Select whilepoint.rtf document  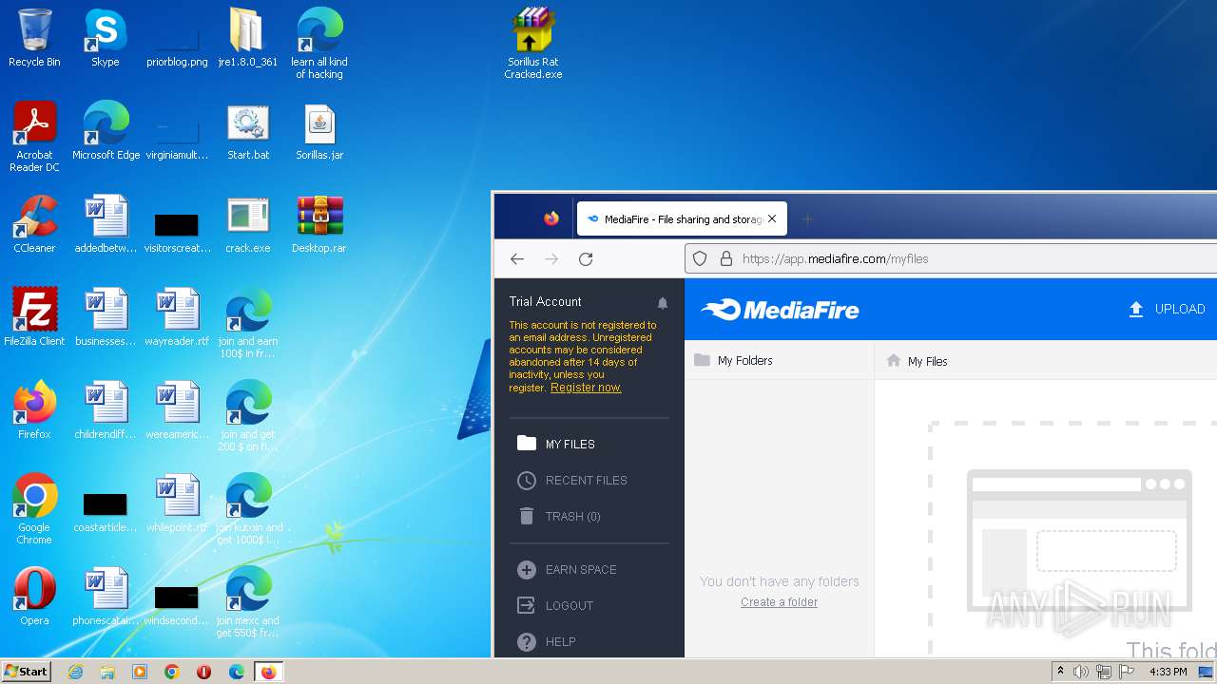pos(177,503)
